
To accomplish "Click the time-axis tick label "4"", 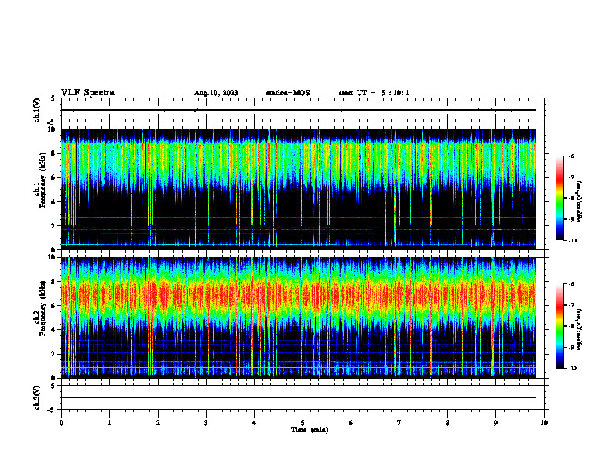I will 254,423.
